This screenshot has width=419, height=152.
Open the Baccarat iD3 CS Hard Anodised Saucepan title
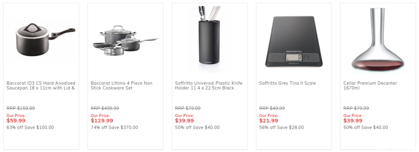pyautogui.click(x=41, y=86)
